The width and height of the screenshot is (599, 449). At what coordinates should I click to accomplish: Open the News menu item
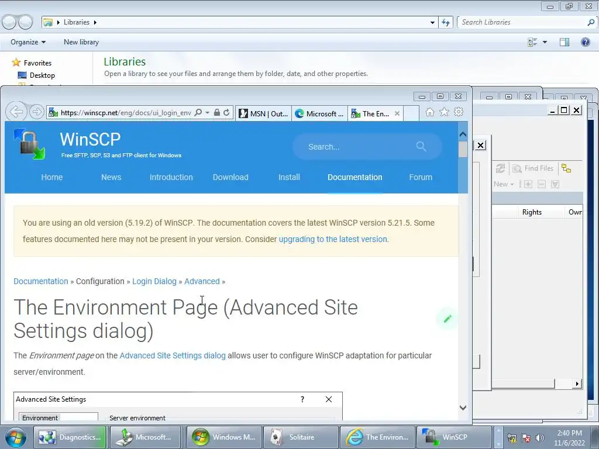pyautogui.click(x=111, y=177)
